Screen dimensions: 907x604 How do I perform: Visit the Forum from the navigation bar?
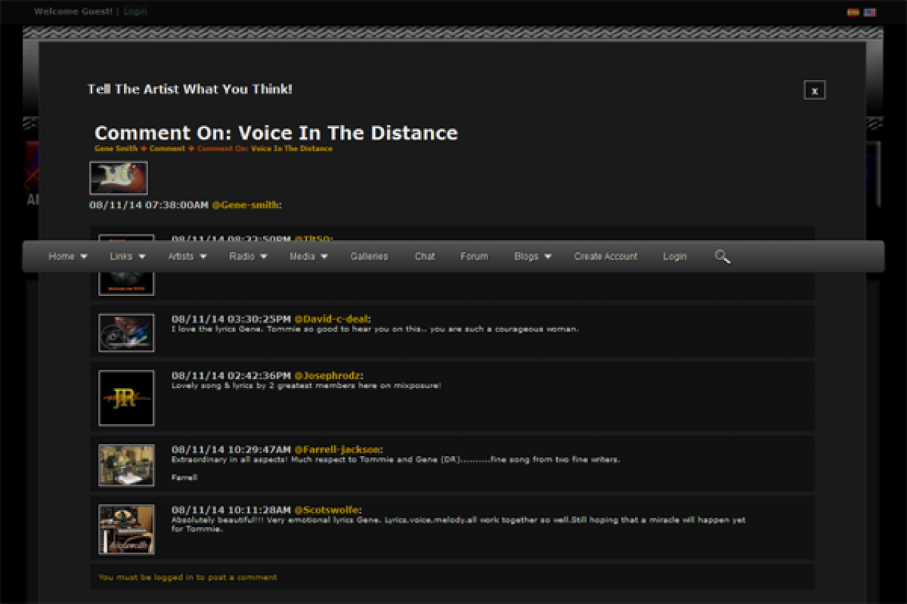point(474,256)
